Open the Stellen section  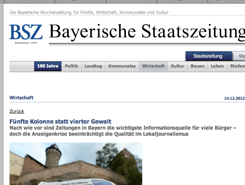coord(236,66)
